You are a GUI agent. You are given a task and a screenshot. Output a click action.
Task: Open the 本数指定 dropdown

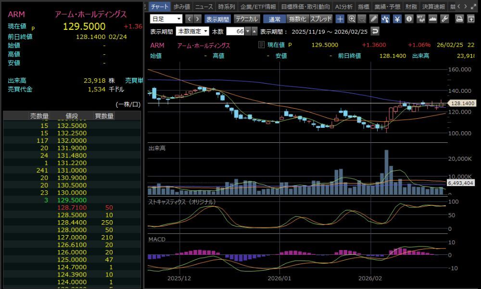click(192, 31)
